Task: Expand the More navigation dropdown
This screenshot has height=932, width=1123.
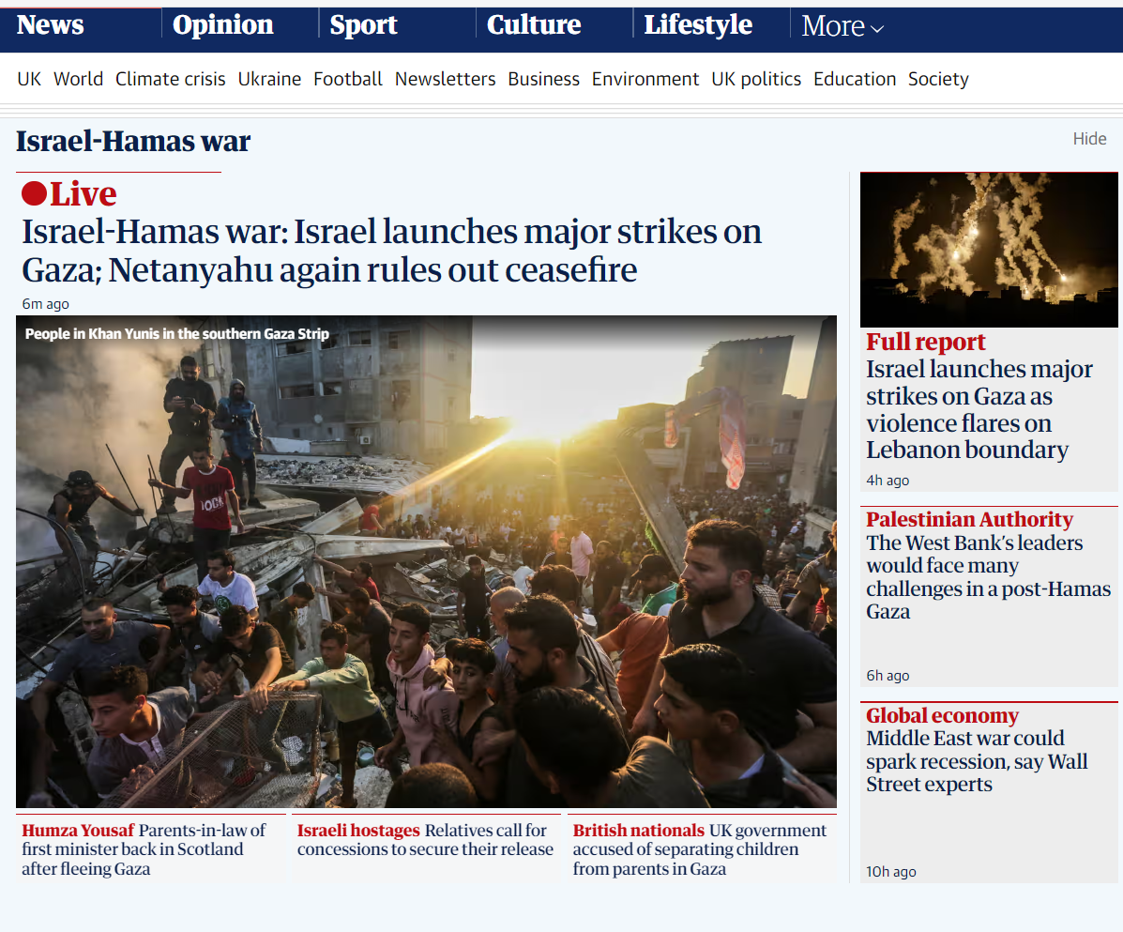Action: pyautogui.click(x=842, y=26)
